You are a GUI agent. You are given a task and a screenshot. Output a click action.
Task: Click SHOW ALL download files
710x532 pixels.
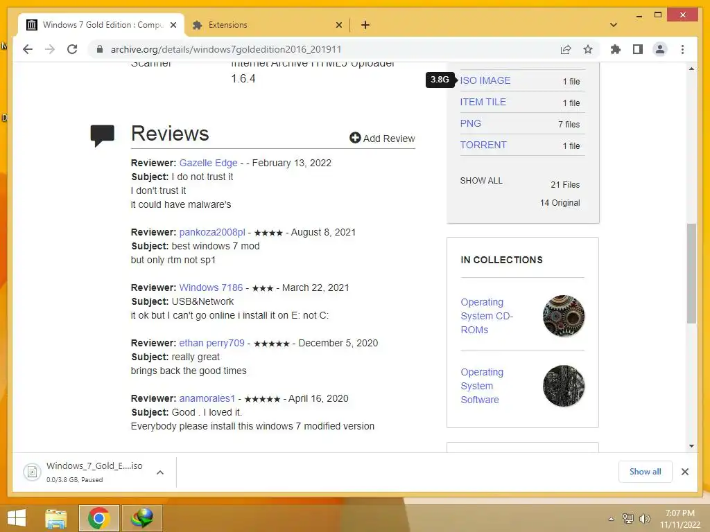(x=481, y=181)
